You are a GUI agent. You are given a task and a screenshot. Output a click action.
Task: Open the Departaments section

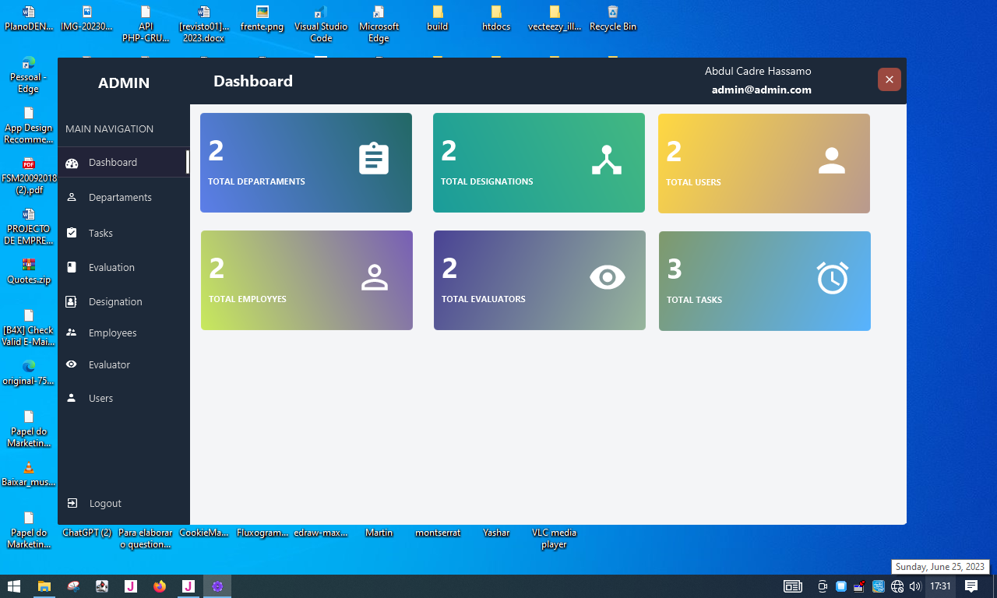[120, 197]
